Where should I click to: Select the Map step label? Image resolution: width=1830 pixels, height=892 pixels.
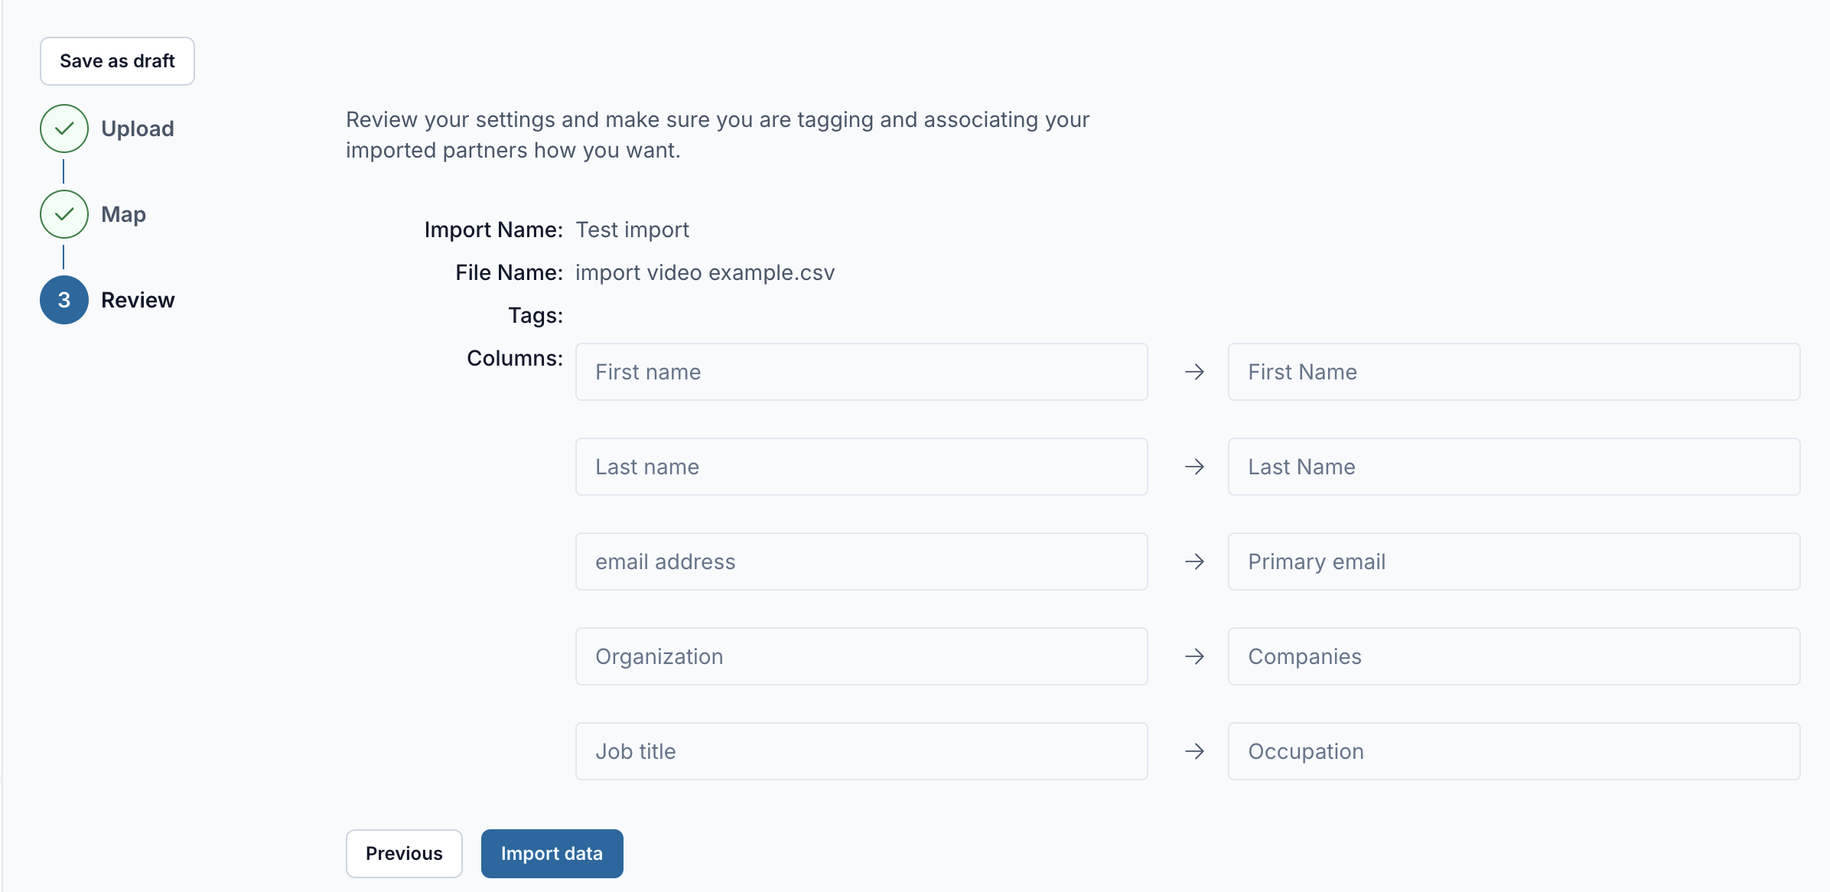[123, 214]
